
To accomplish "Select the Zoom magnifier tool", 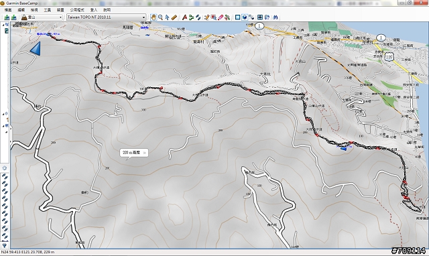I will pos(160,17).
